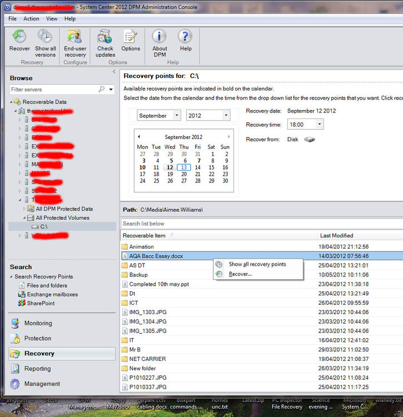403x417 pixels.
Task: Click the All DPM Protected Data icon
Action: pos(31,209)
